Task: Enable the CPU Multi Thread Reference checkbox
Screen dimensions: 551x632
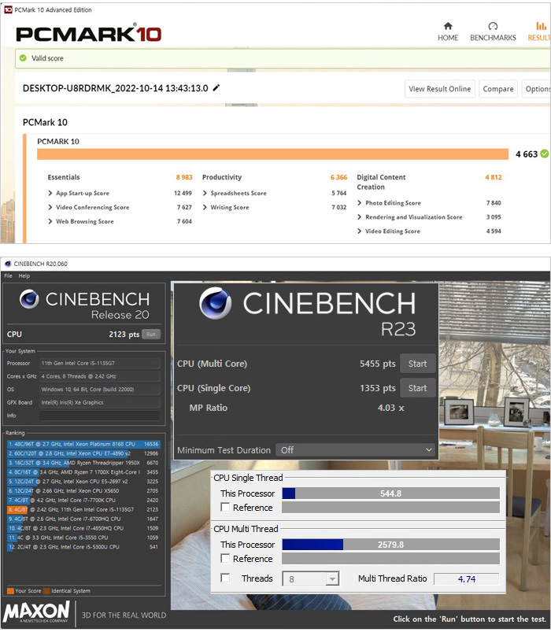Action: coord(225,558)
